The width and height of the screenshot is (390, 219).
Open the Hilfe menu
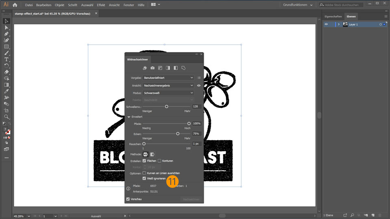141,5
